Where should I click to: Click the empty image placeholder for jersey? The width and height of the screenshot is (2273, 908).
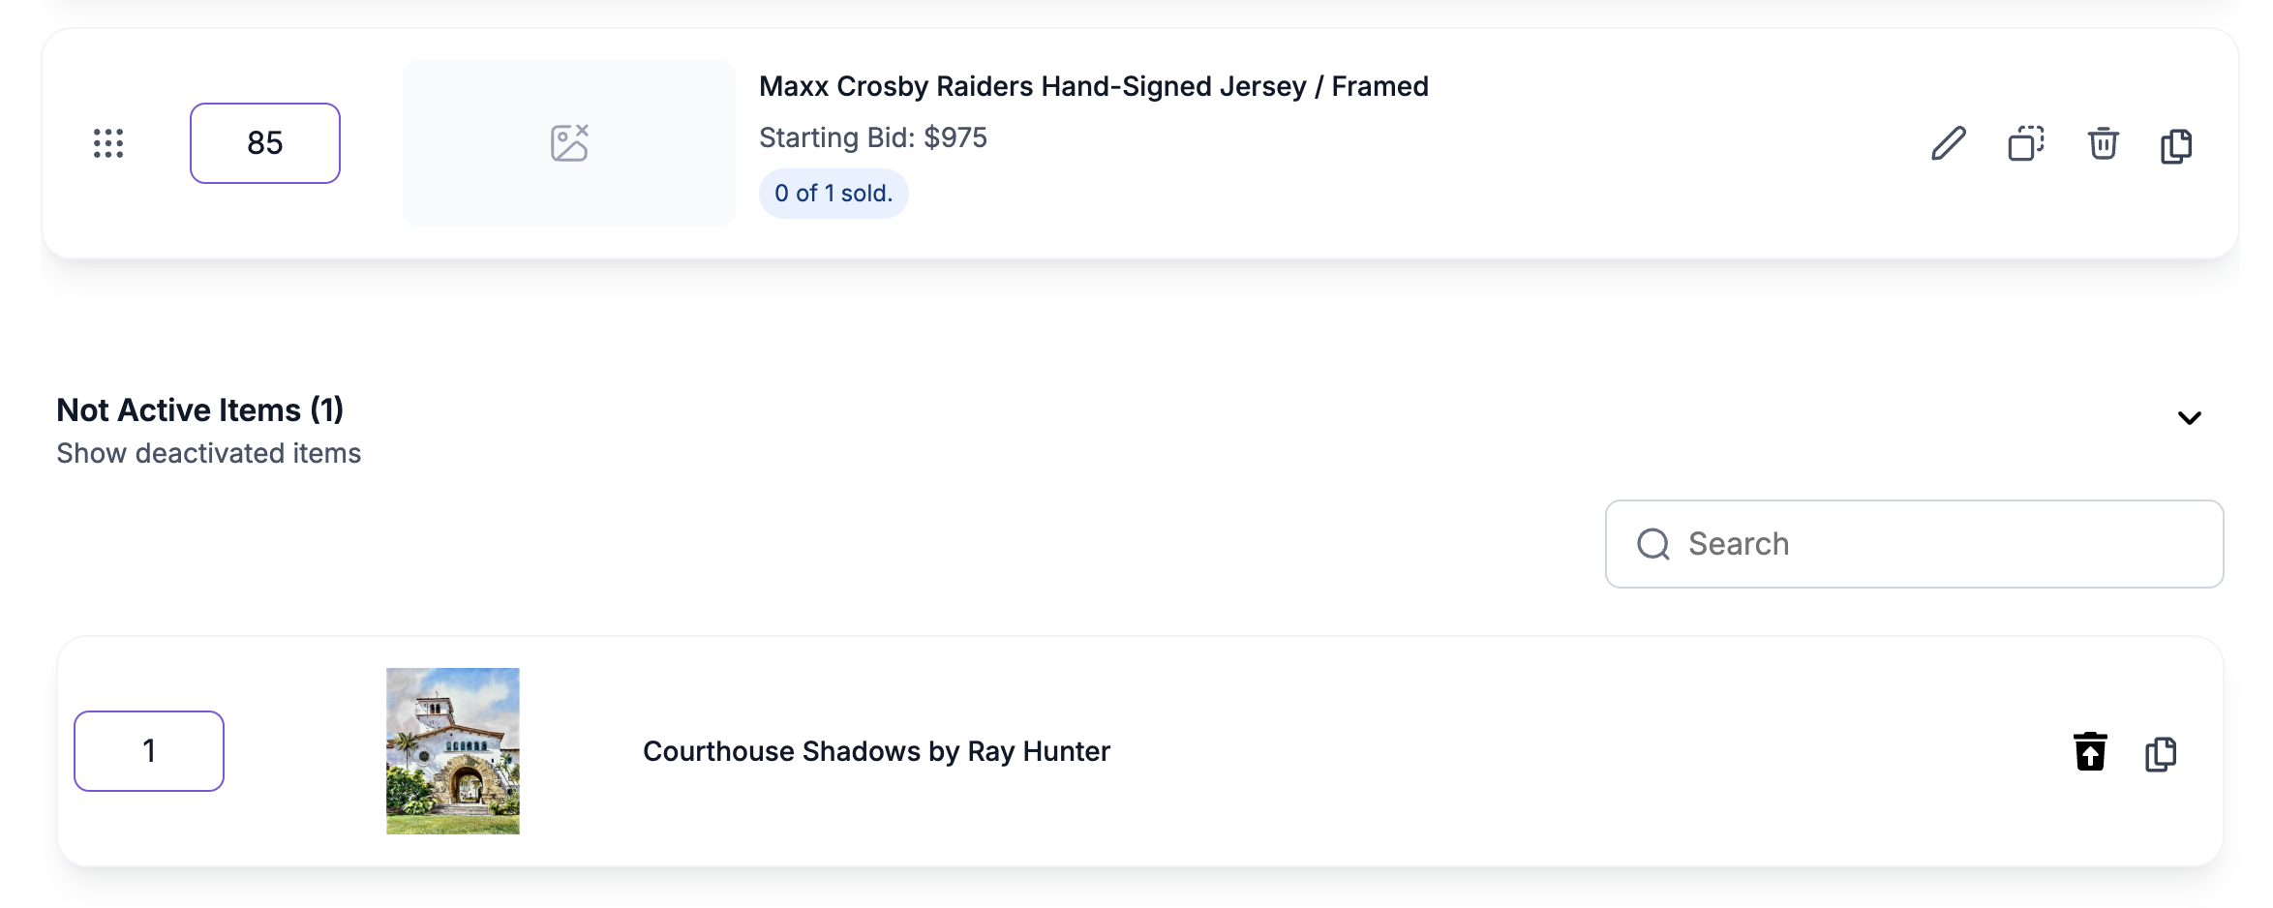click(569, 143)
